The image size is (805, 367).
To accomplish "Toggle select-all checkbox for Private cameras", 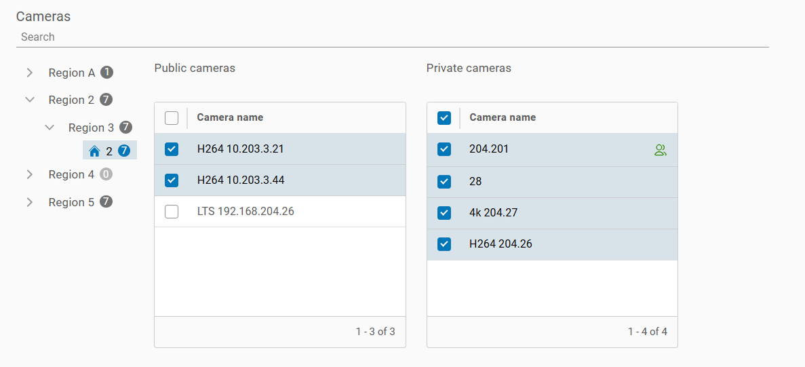I will pos(444,118).
